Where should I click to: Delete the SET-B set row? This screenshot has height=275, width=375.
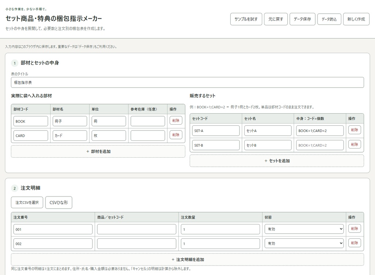pos(354,144)
